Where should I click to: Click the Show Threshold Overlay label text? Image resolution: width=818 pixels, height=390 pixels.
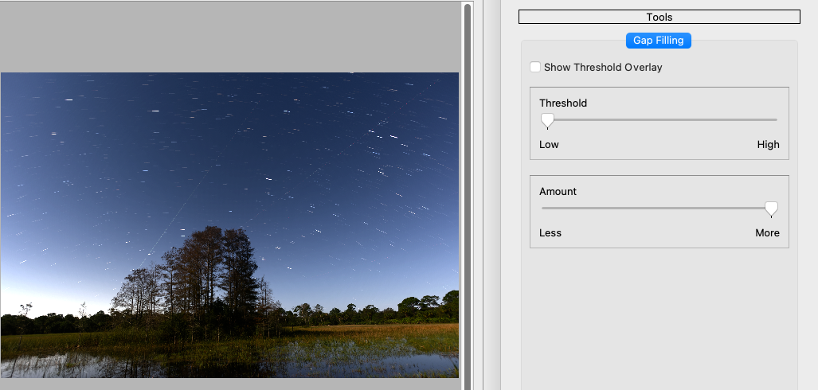[603, 68]
